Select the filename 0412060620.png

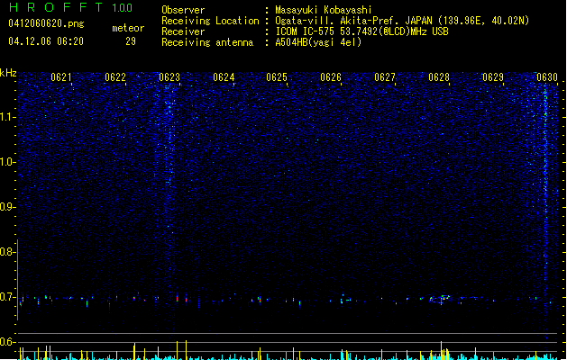[x=46, y=23]
